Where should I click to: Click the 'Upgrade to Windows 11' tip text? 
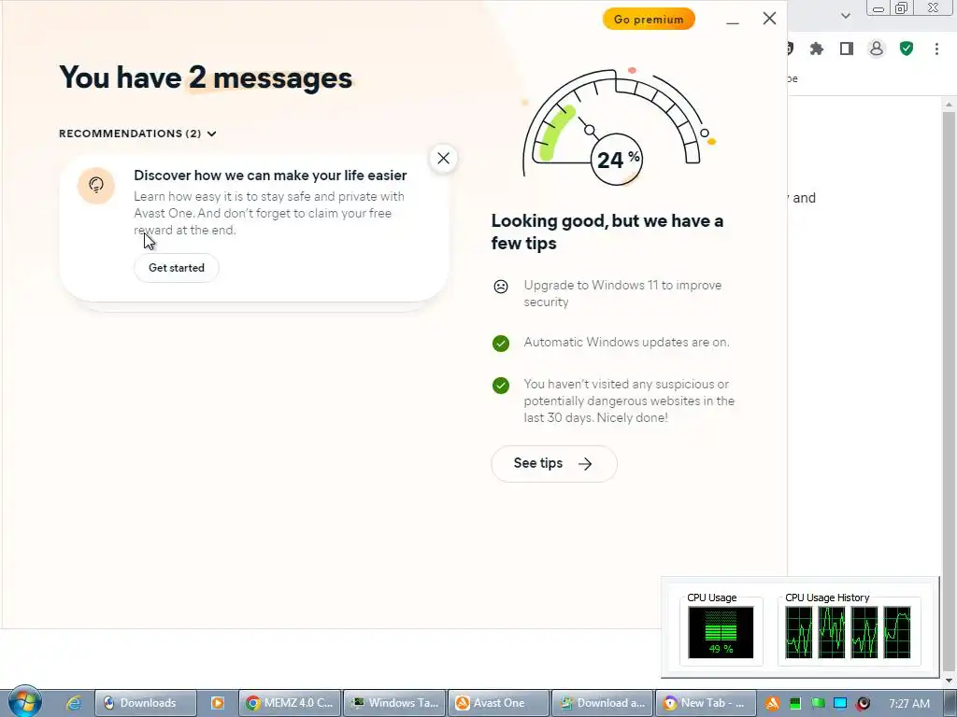point(622,293)
